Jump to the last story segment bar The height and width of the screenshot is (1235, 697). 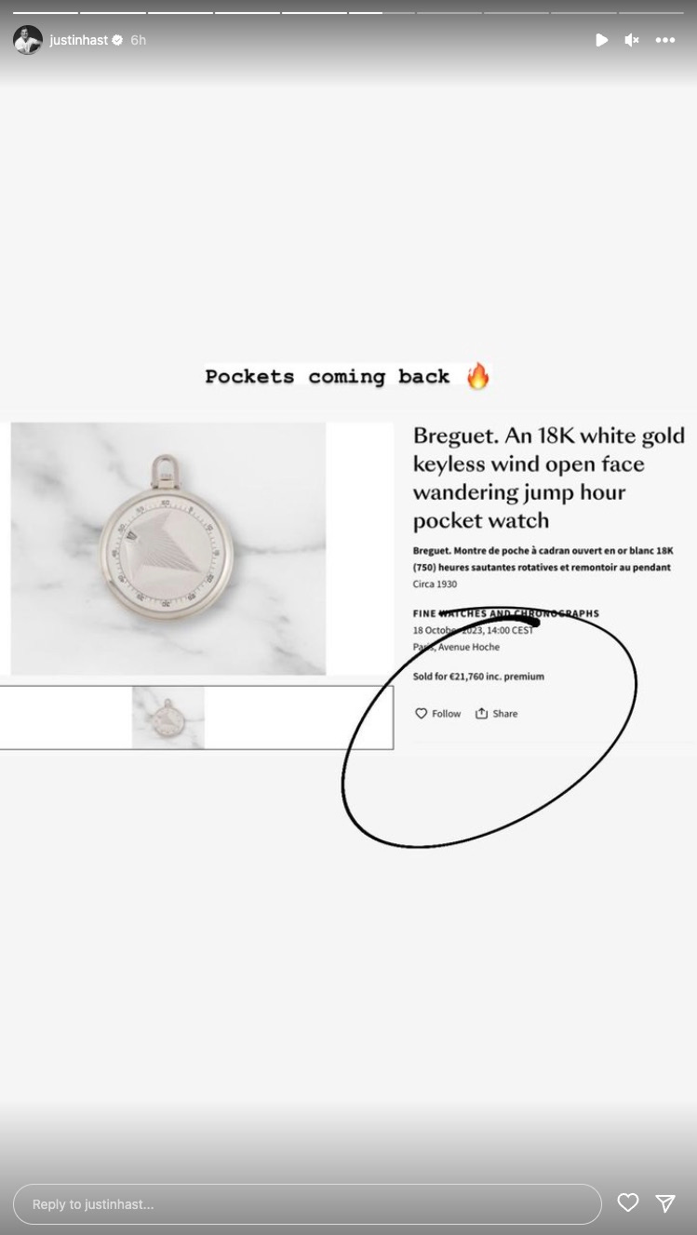650,12
